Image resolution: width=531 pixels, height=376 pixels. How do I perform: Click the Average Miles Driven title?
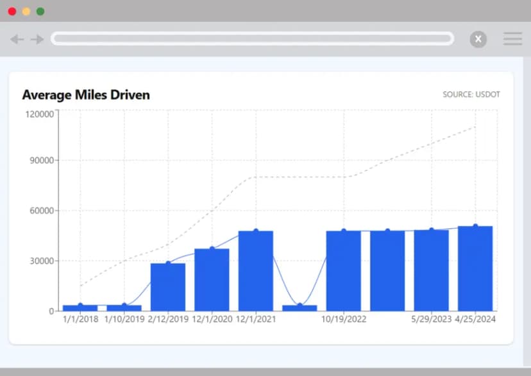point(86,95)
